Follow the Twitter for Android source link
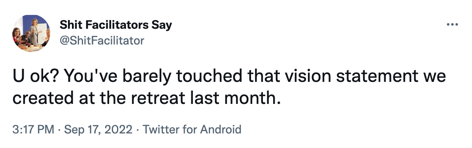Screen dimensions: 472x148 (192, 130)
